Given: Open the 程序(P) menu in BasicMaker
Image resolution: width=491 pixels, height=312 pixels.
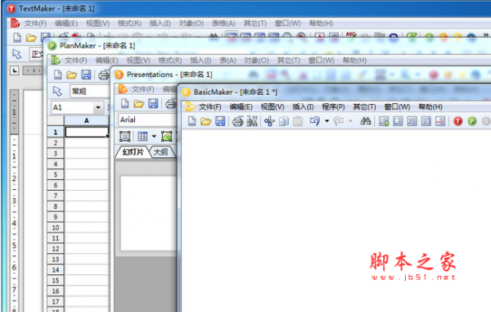Looking at the screenshot, I should point(333,106).
